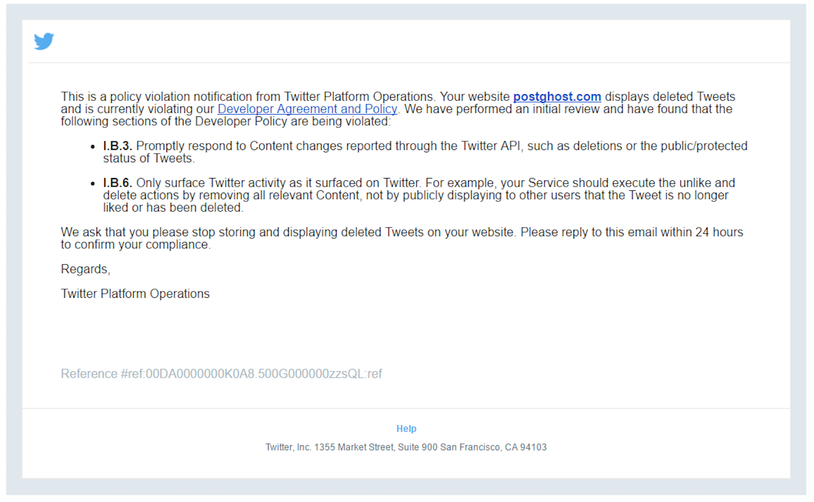Click the 'Twitter Platform Operations' signature line
The image size is (814, 502).
click(135, 294)
